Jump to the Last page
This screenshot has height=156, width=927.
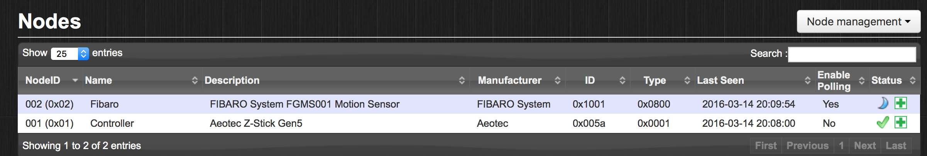(x=896, y=146)
